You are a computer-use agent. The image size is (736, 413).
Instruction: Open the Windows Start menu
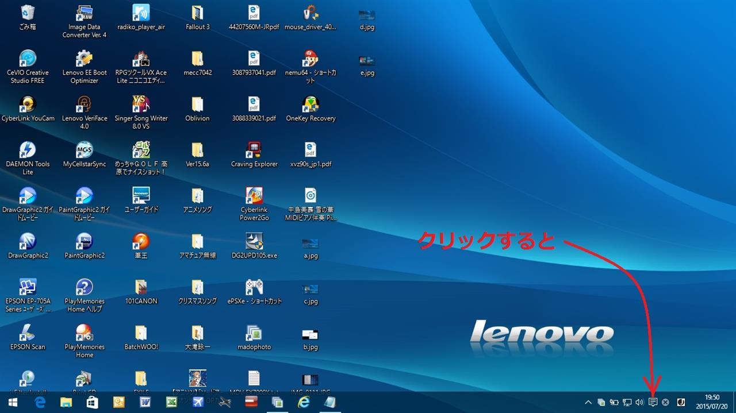tap(13, 403)
